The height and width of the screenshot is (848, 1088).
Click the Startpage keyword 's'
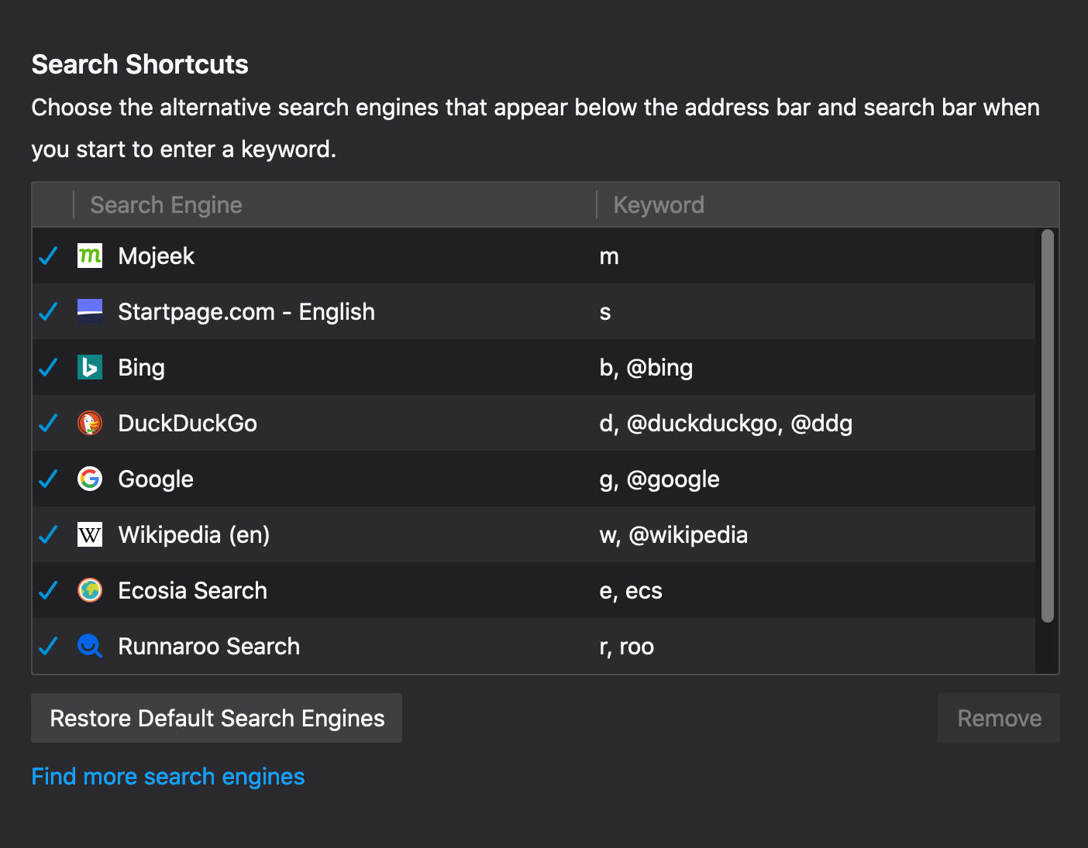(605, 312)
